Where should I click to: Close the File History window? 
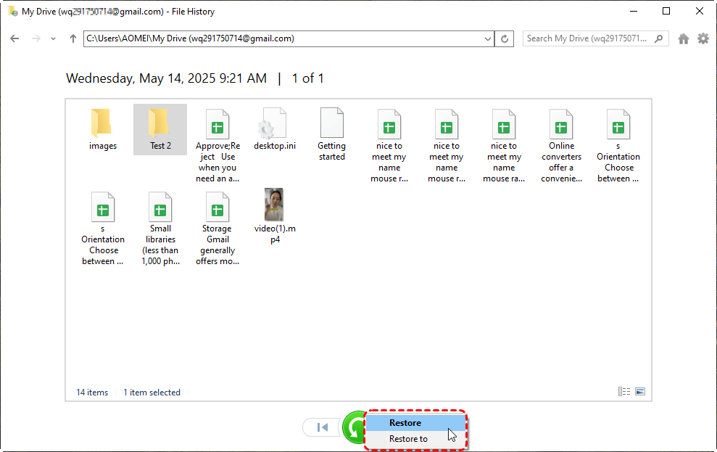pos(699,11)
